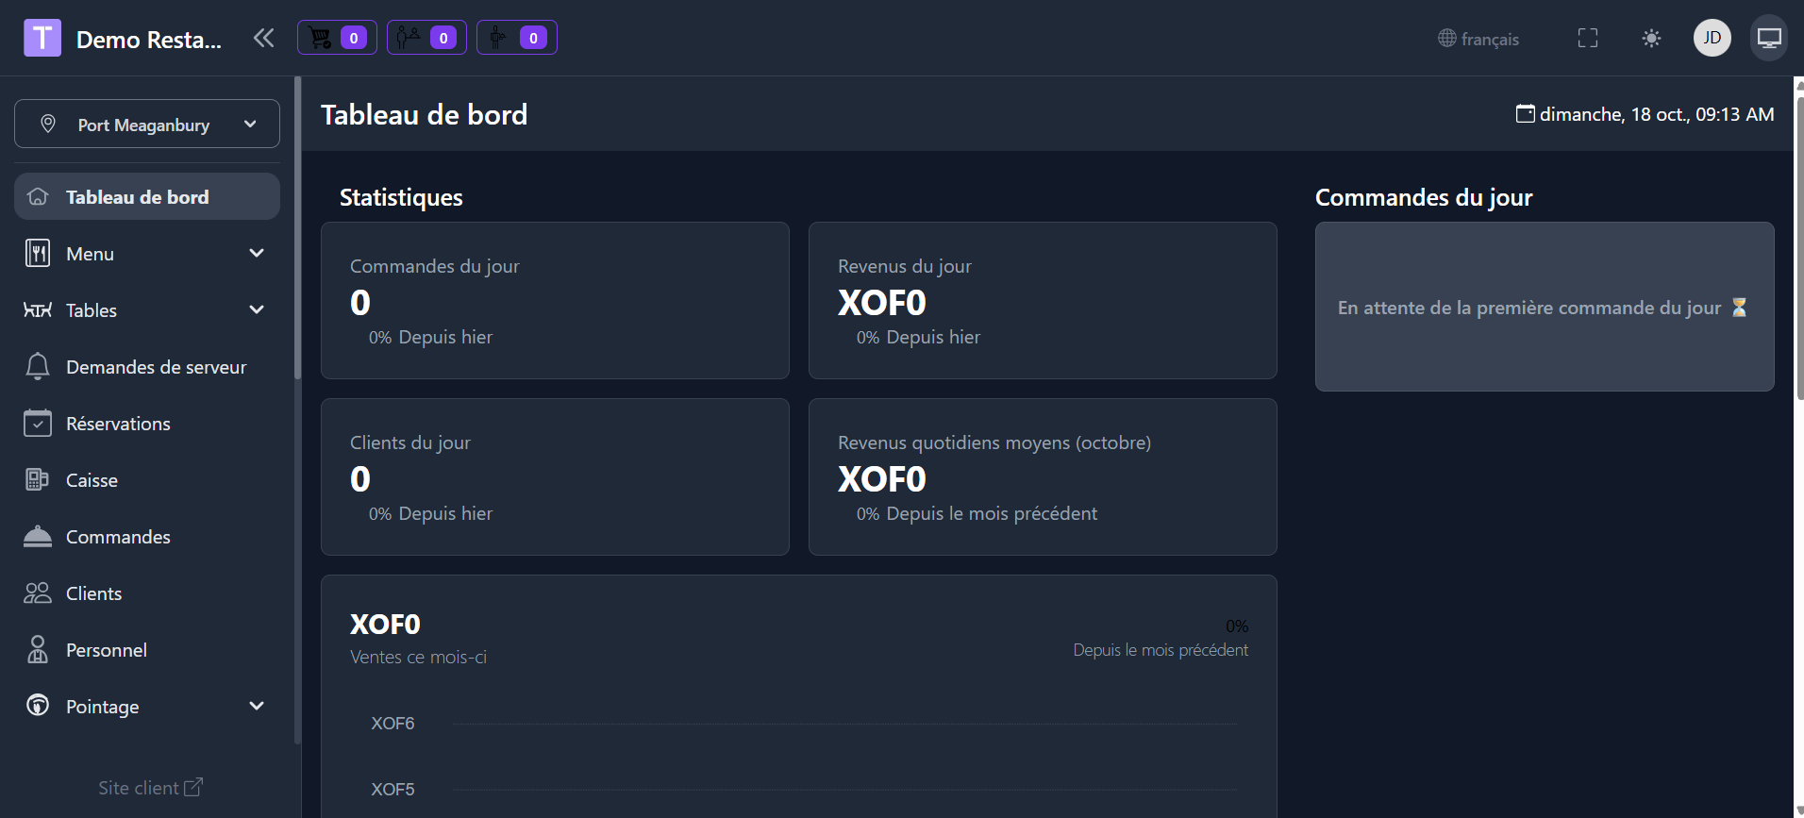
Task: Click the Demo Resta... restaurant name
Action: point(149,40)
